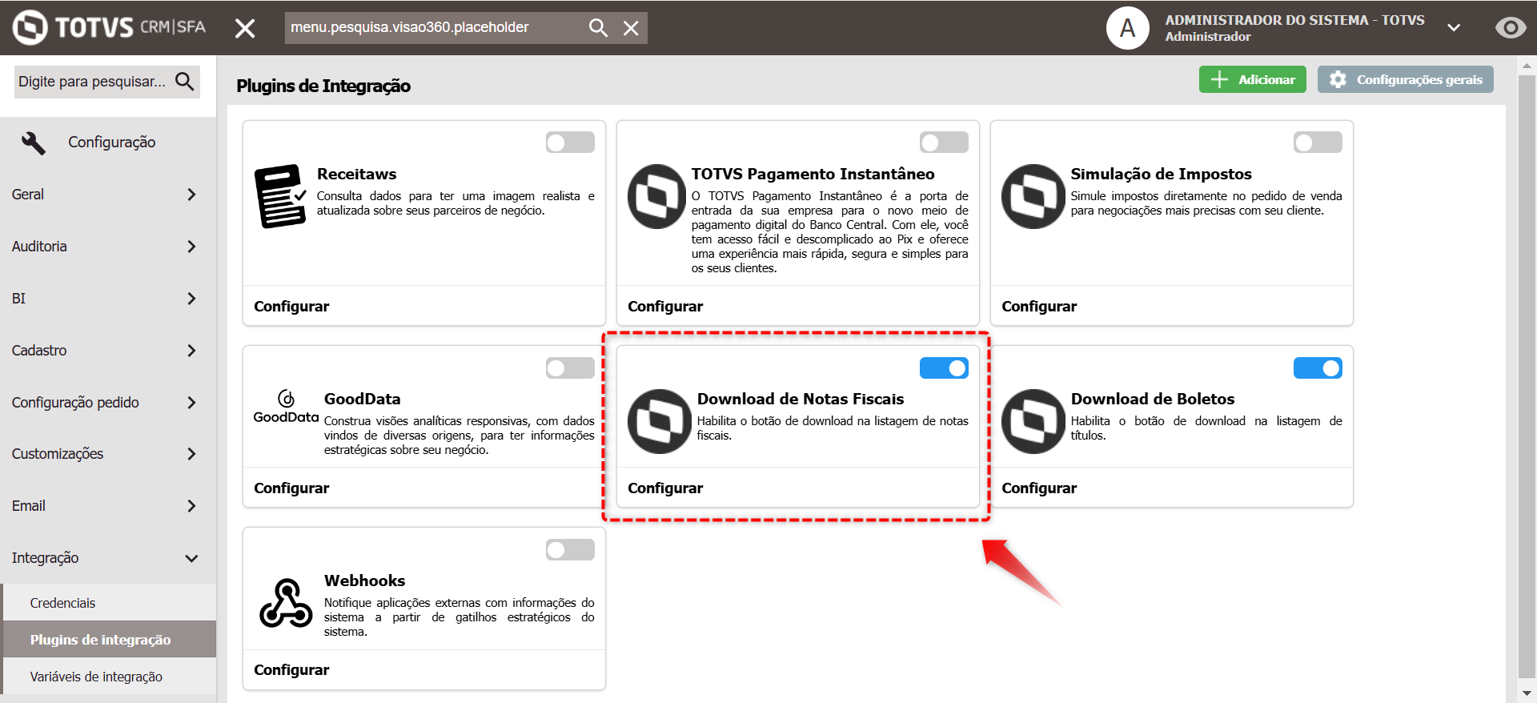The width and height of the screenshot is (1537, 703).
Task: Select the Customizações menu label
Action: click(x=58, y=454)
